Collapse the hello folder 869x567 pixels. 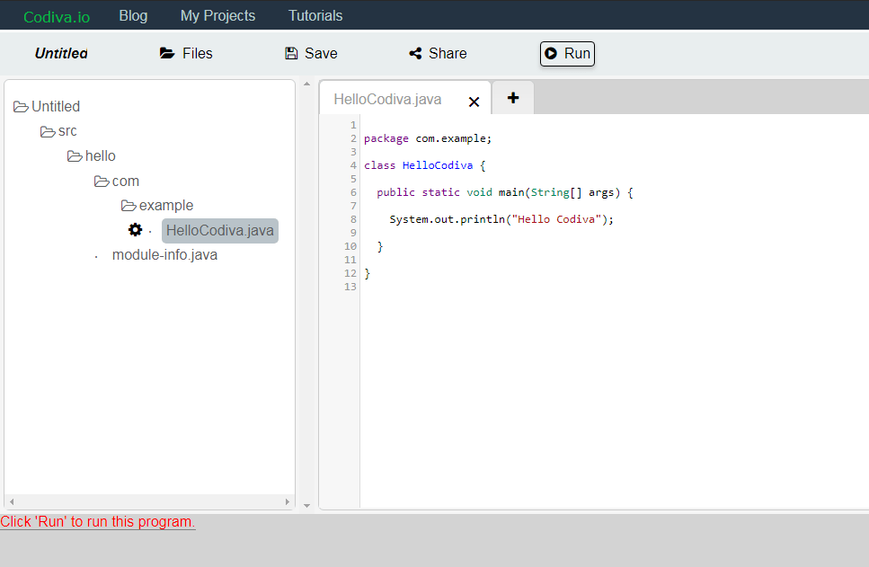click(x=75, y=156)
